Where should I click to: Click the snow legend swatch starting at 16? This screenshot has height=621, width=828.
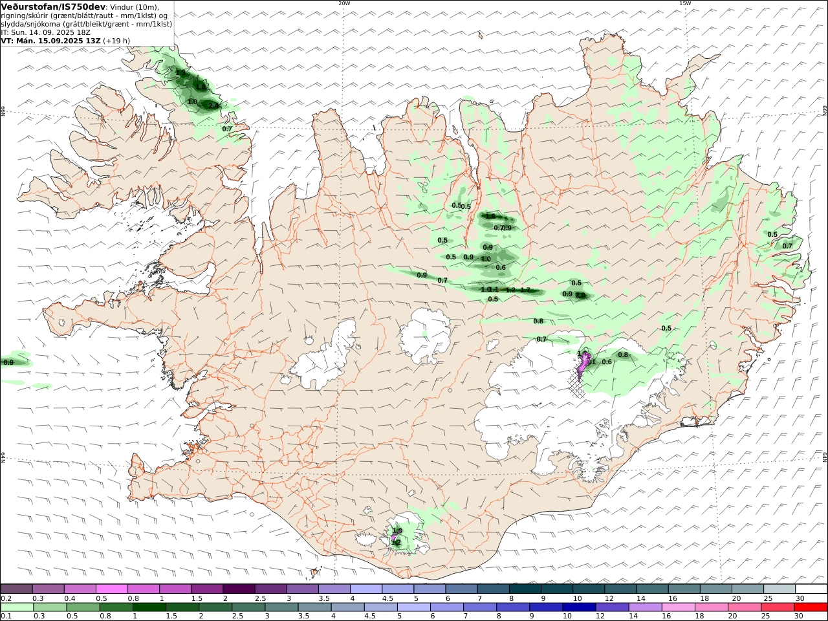684,589
